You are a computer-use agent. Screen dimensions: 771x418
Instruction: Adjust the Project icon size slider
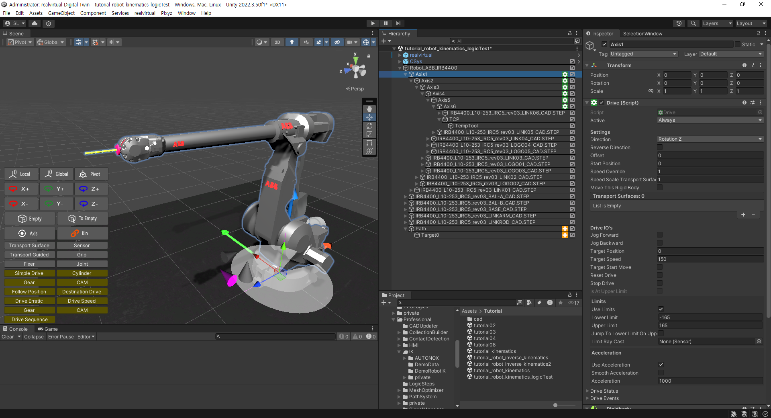[x=555, y=405]
